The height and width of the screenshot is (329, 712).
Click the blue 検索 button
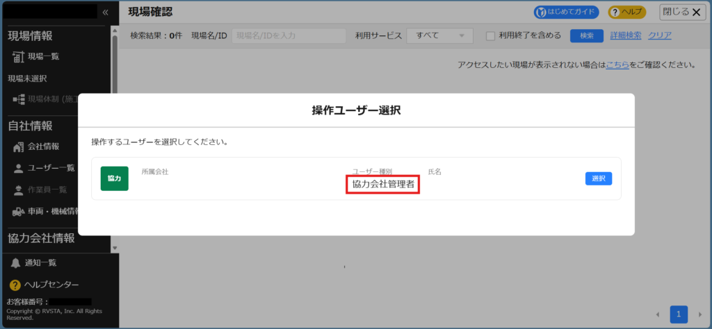click(587, 36)
